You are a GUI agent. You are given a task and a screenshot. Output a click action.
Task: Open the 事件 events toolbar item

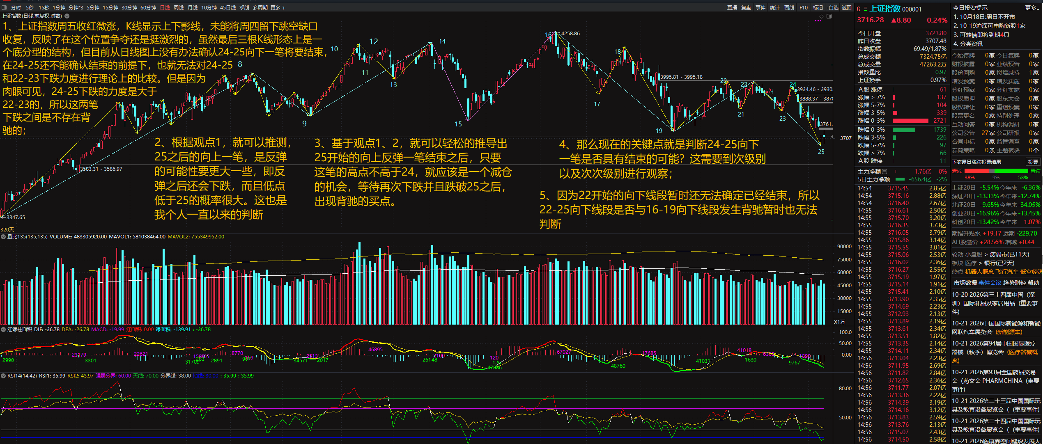[x=760, y=7]
